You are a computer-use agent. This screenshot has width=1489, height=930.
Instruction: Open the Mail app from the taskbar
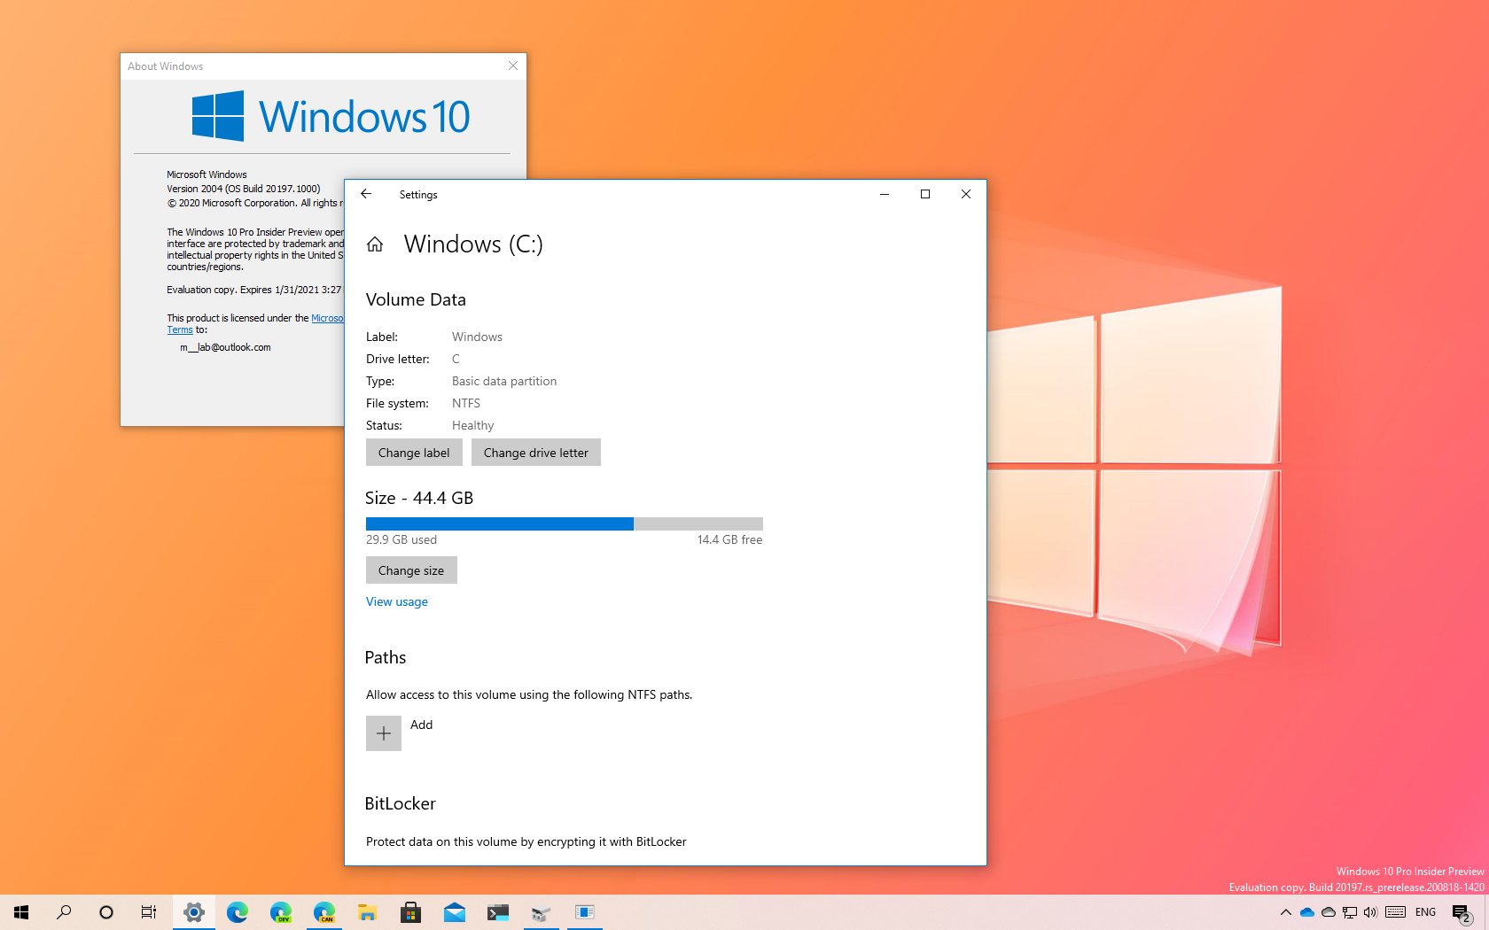pos(455,912)
